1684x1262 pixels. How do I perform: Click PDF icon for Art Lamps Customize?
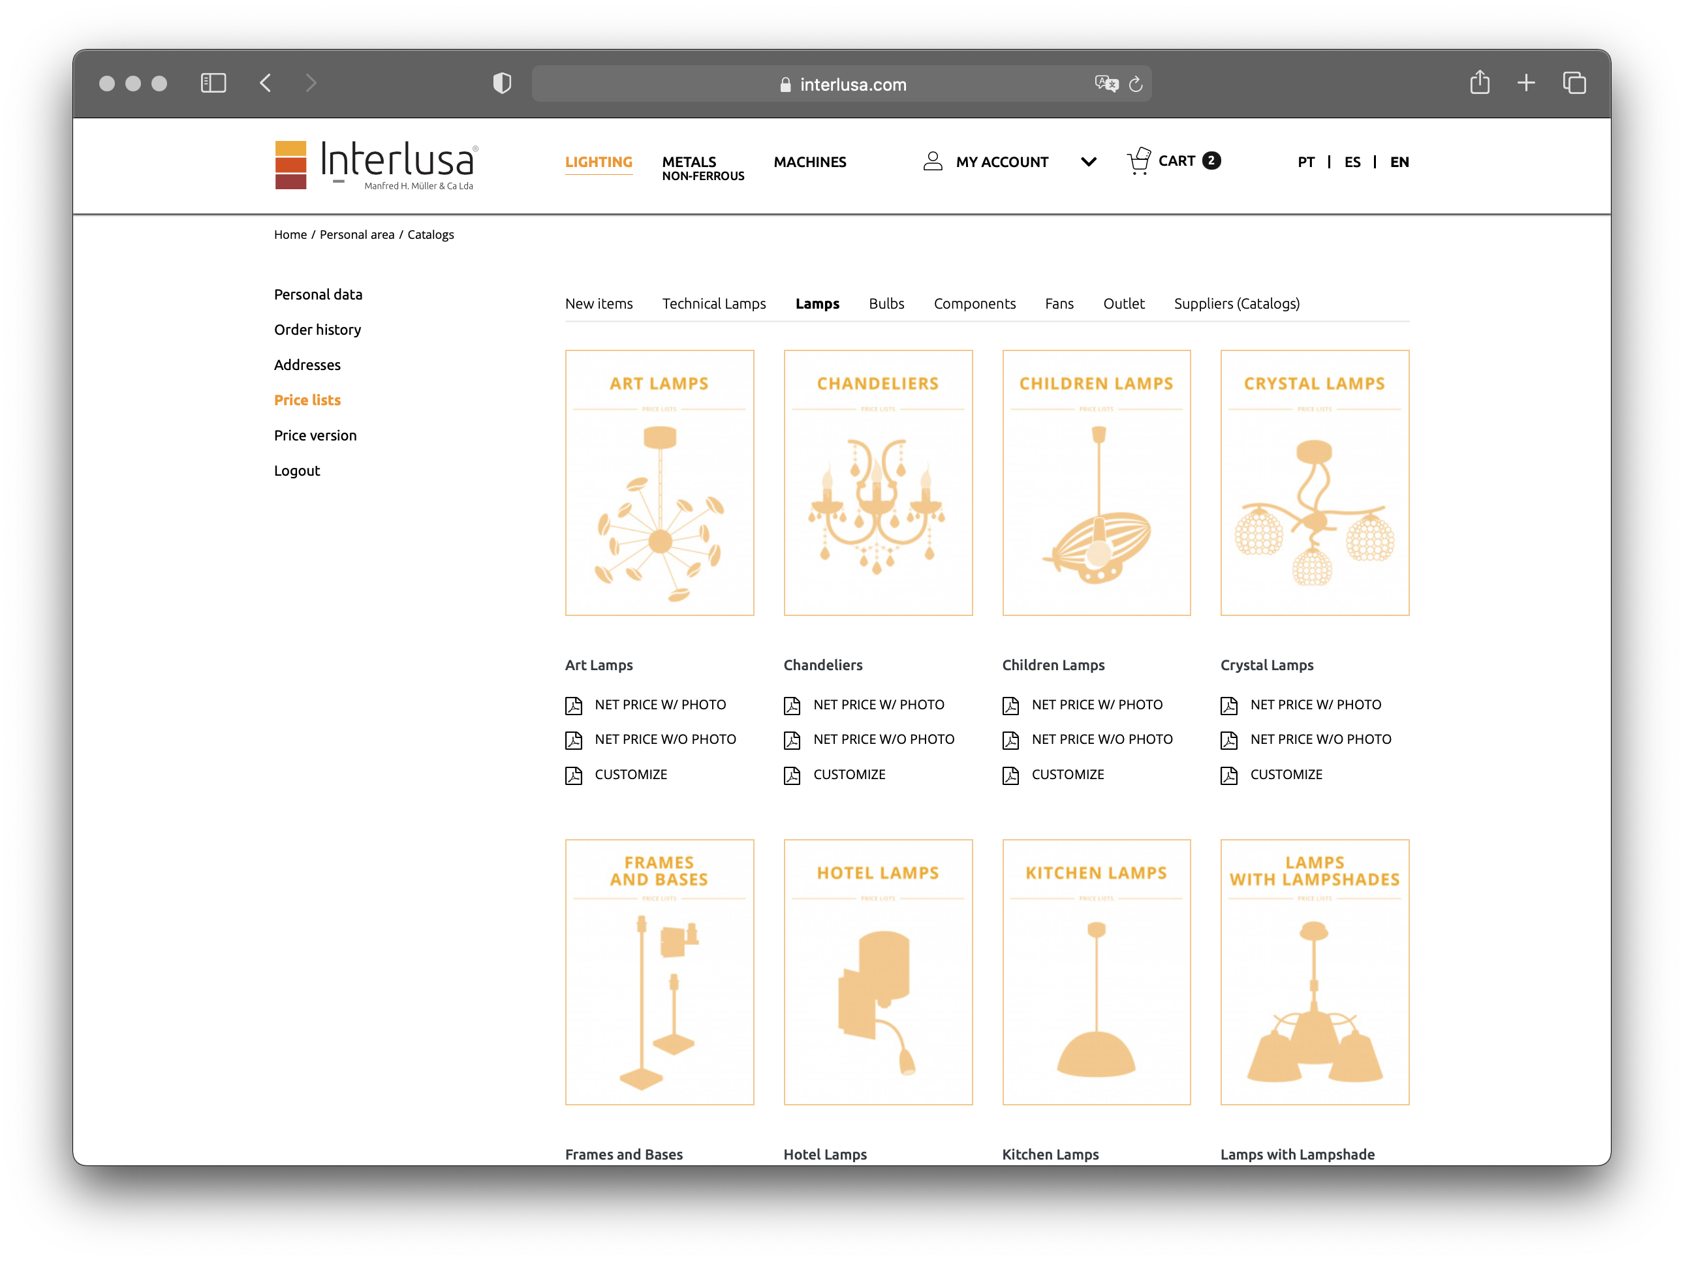pyautogui.click(x=574, y=776)
